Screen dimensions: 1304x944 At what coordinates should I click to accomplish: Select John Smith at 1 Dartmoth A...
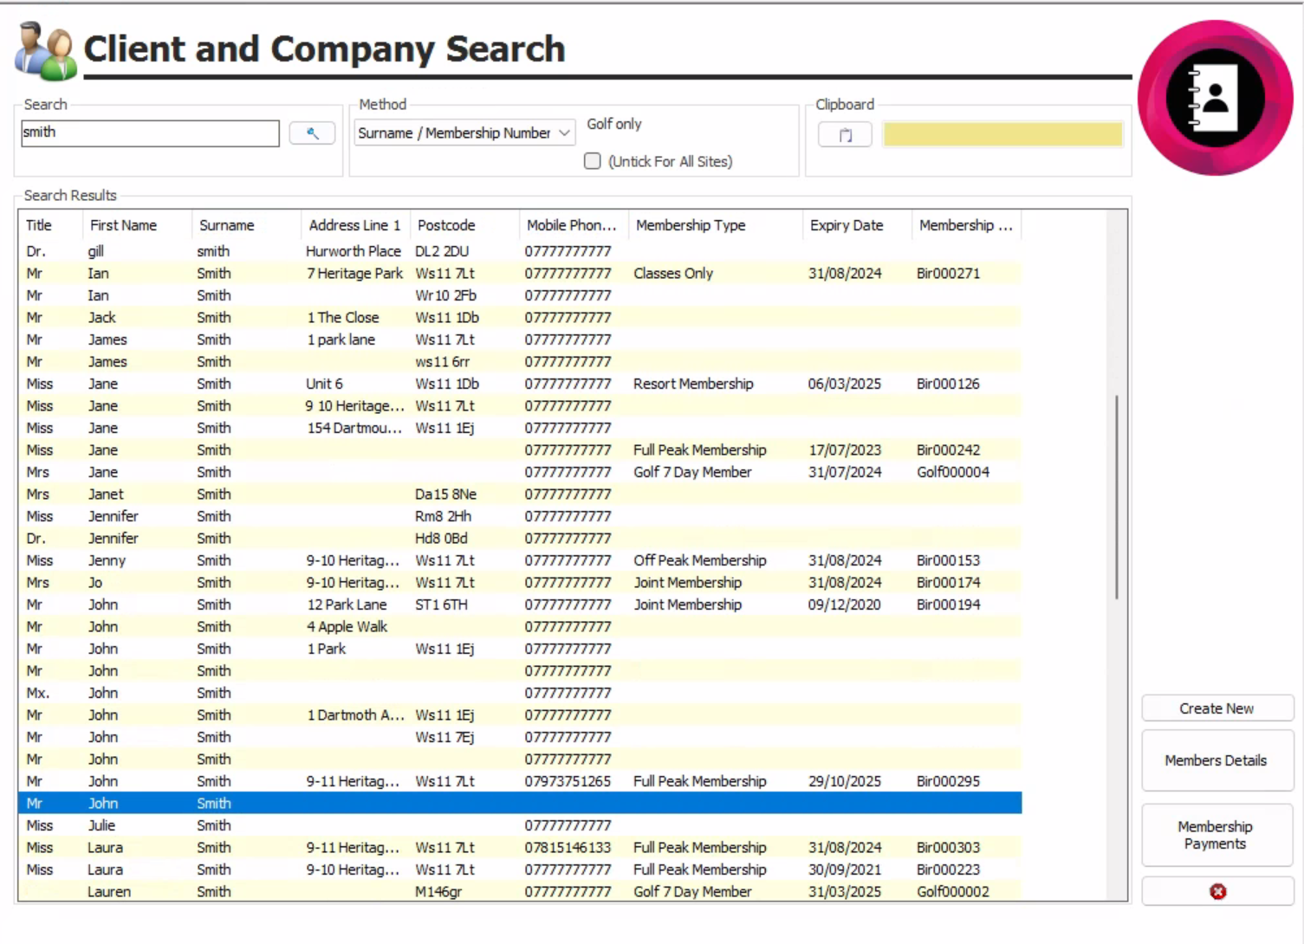point(520,715)
